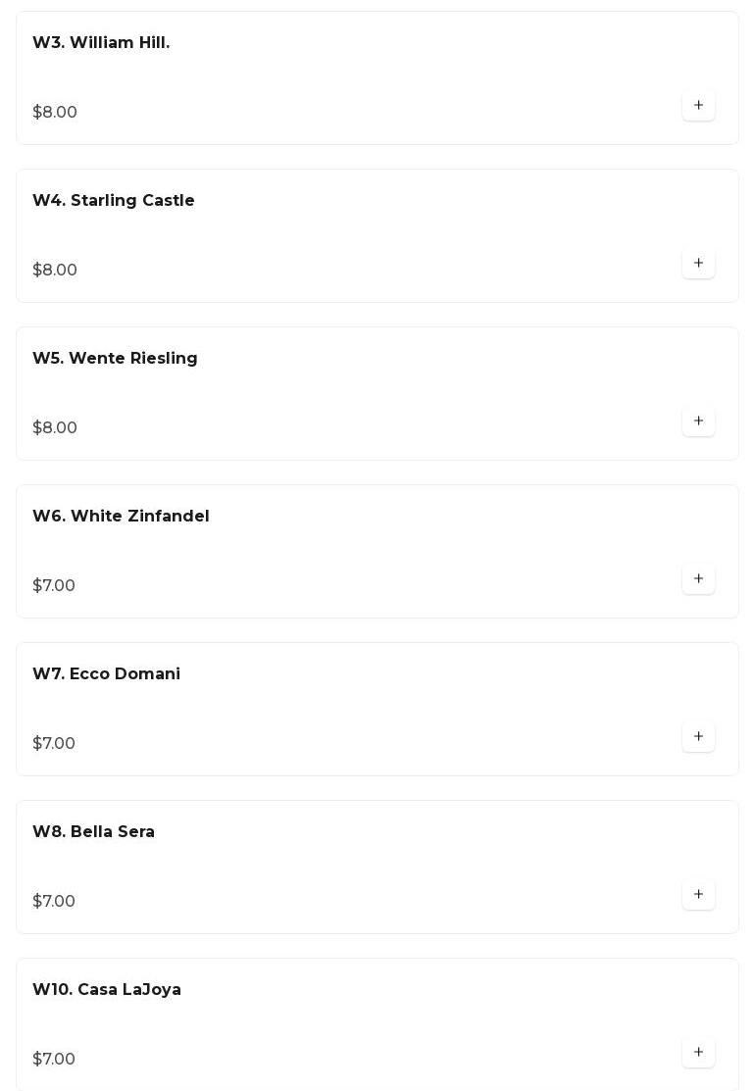Viewport: 755px width, 1091px height.
Task: Open the W6. White Zinfandel item title
Action: [x=121, y=517]
